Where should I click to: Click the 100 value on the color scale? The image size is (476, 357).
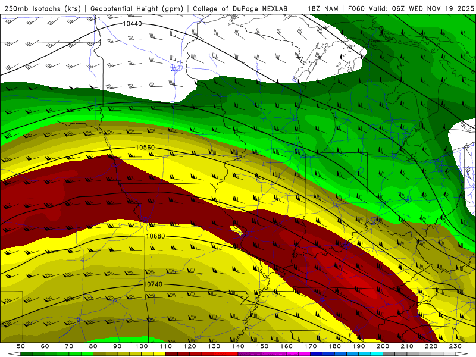click(142, 346)
